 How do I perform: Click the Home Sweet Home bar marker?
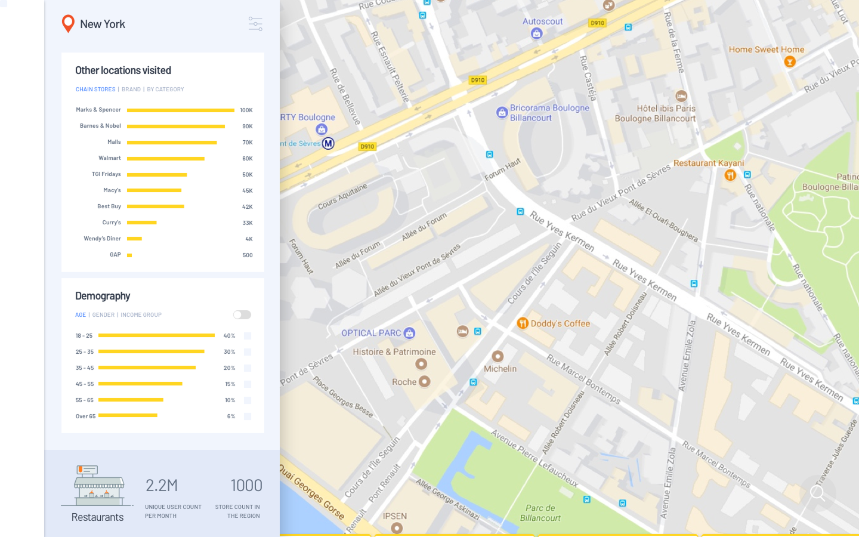point(790,61)
